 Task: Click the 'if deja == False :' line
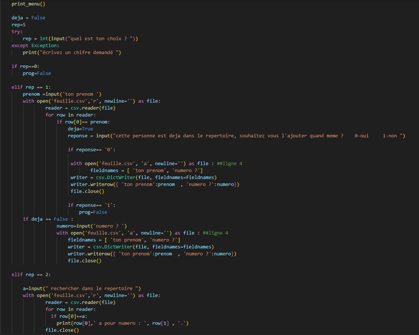48,219
